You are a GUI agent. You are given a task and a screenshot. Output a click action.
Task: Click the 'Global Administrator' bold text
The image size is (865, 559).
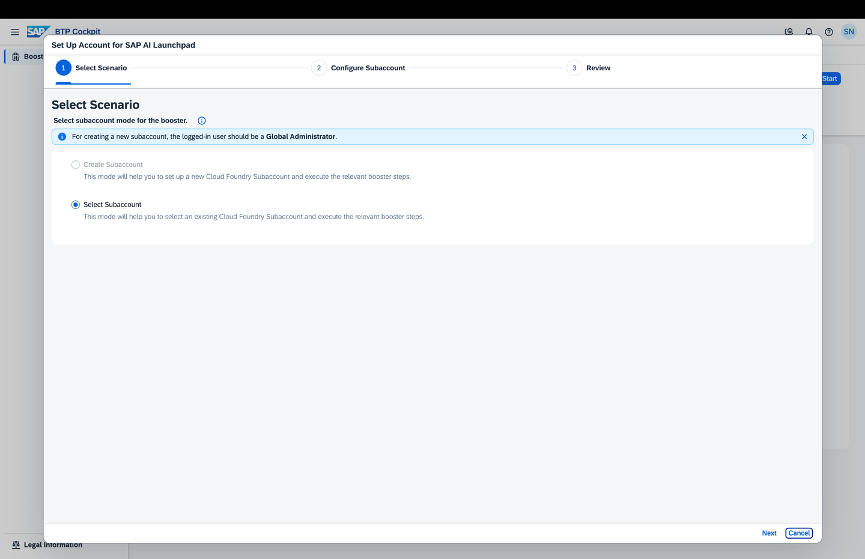tap(300, 137)
